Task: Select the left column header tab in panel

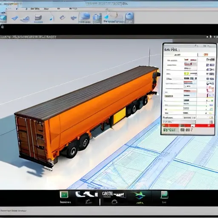Action: tap(180, 54)
